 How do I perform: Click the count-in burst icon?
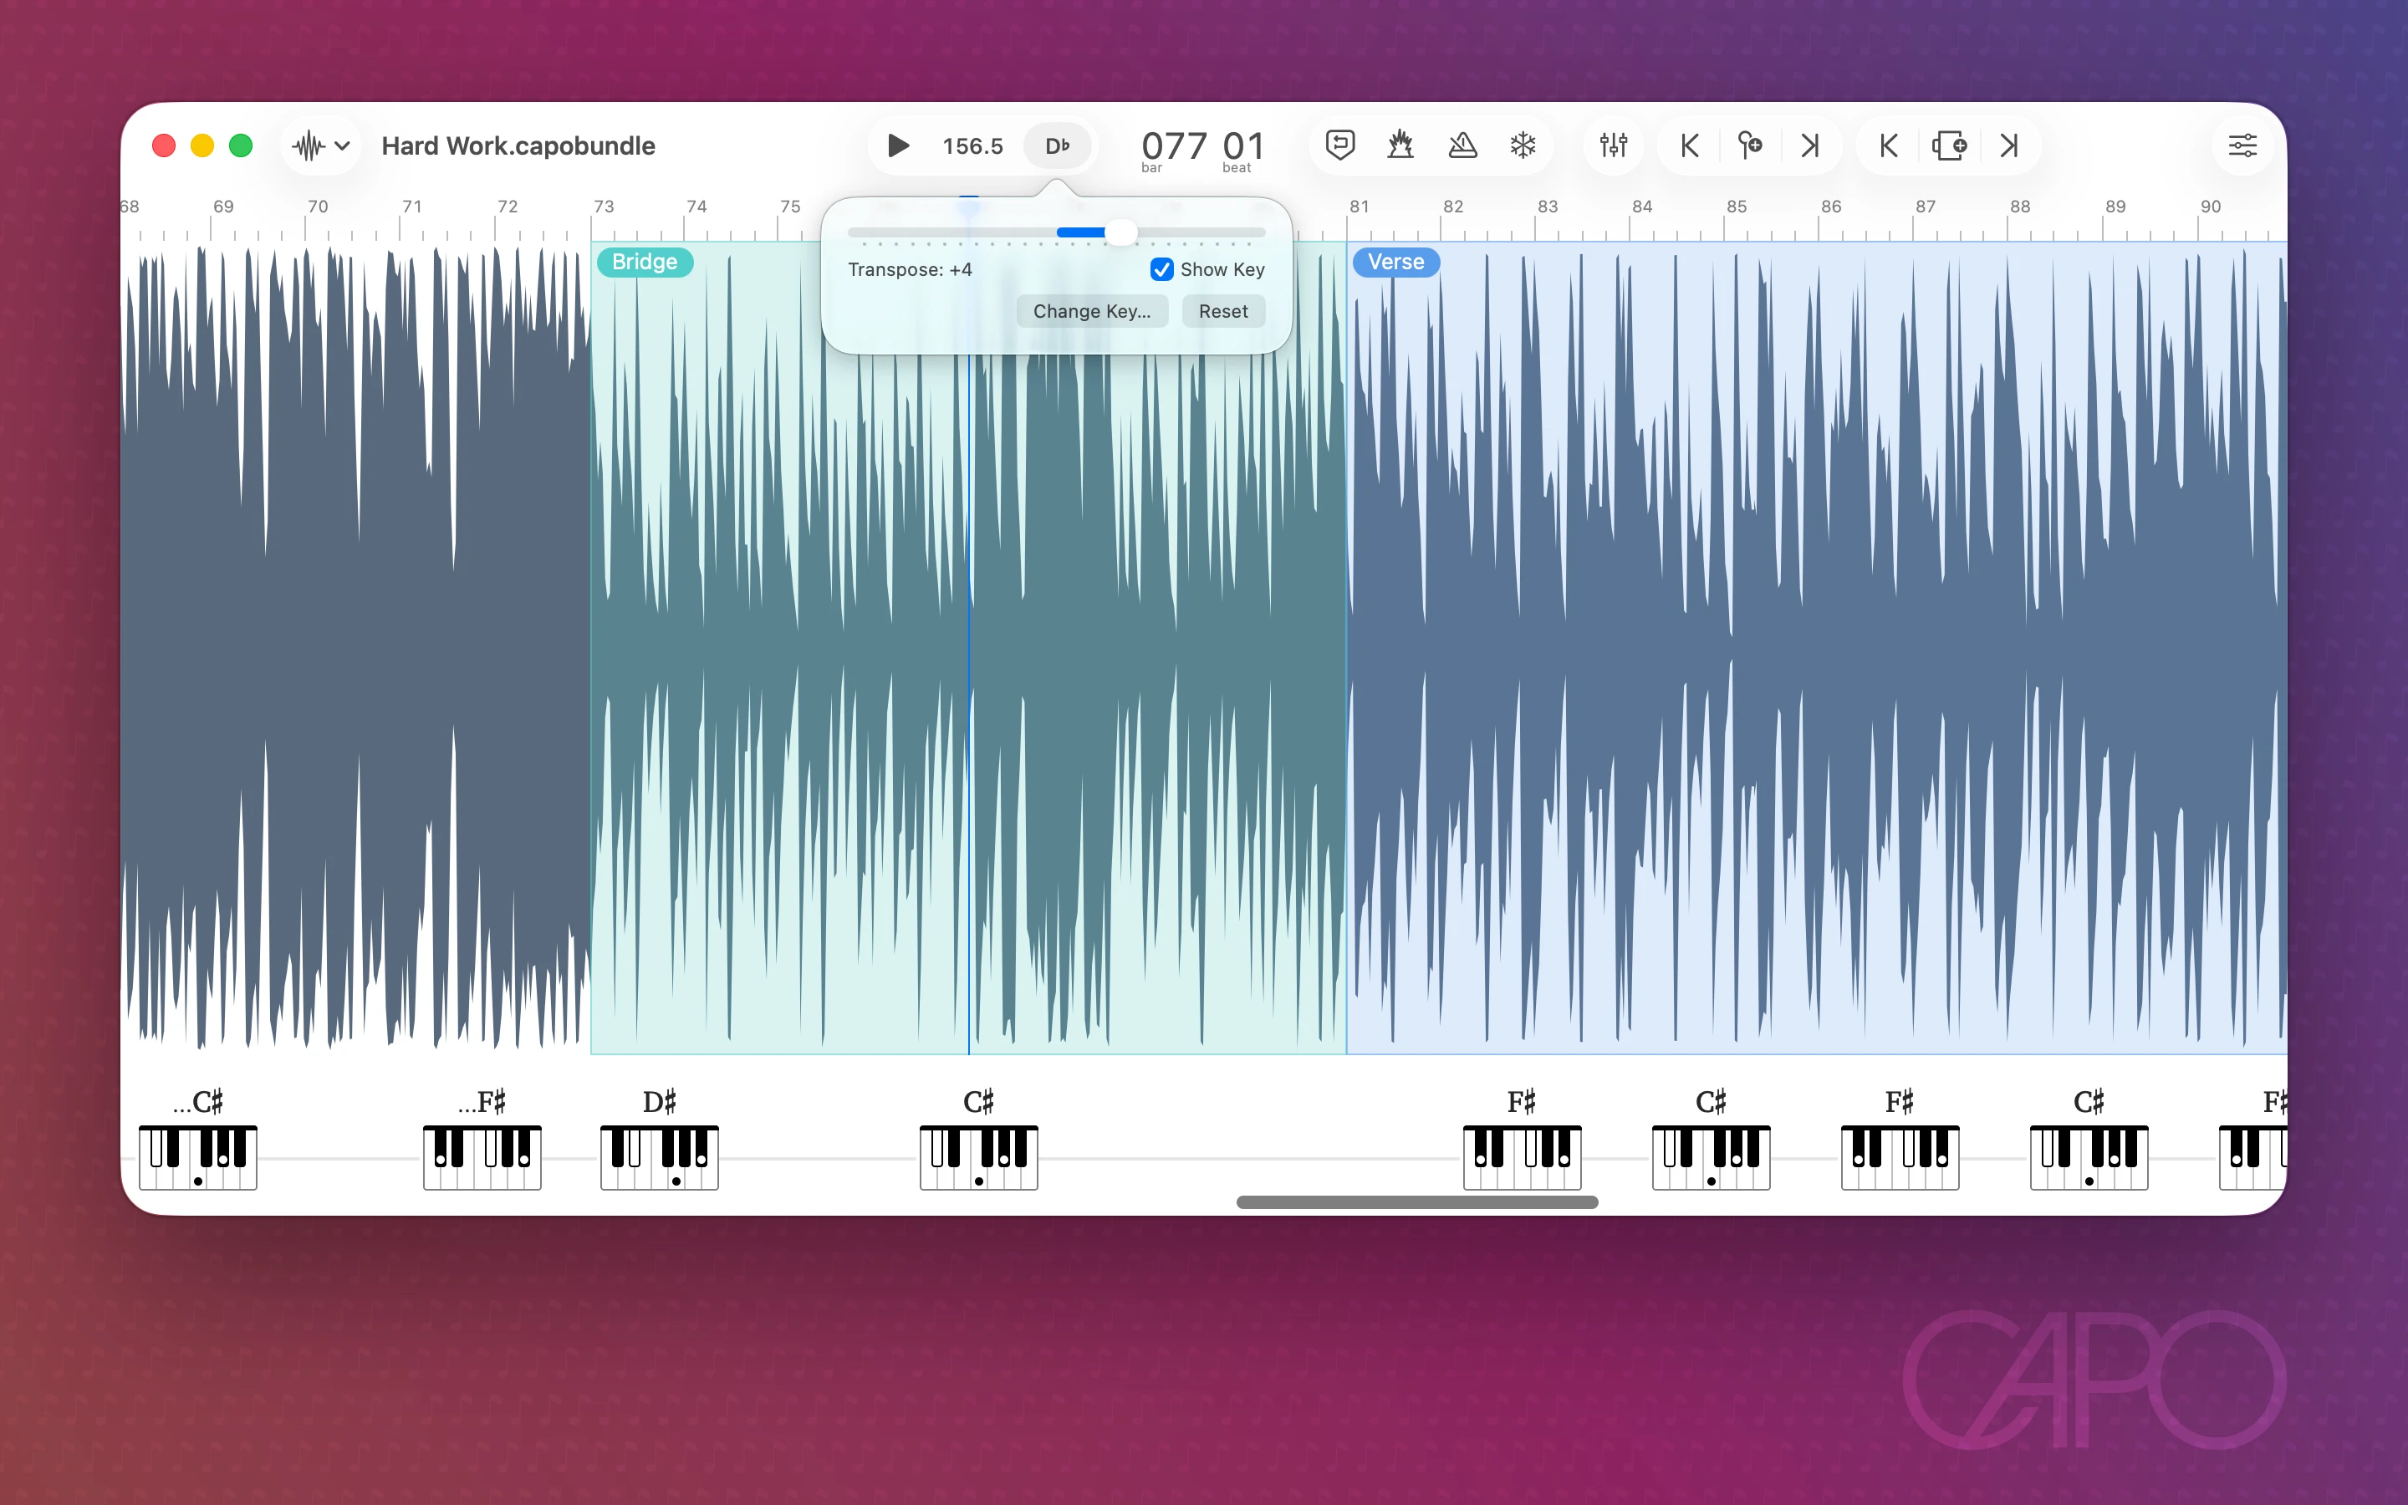[1400, 145]
